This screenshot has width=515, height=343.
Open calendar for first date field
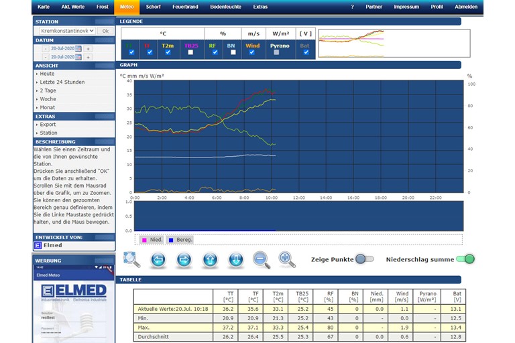click(x=78, y=49)
